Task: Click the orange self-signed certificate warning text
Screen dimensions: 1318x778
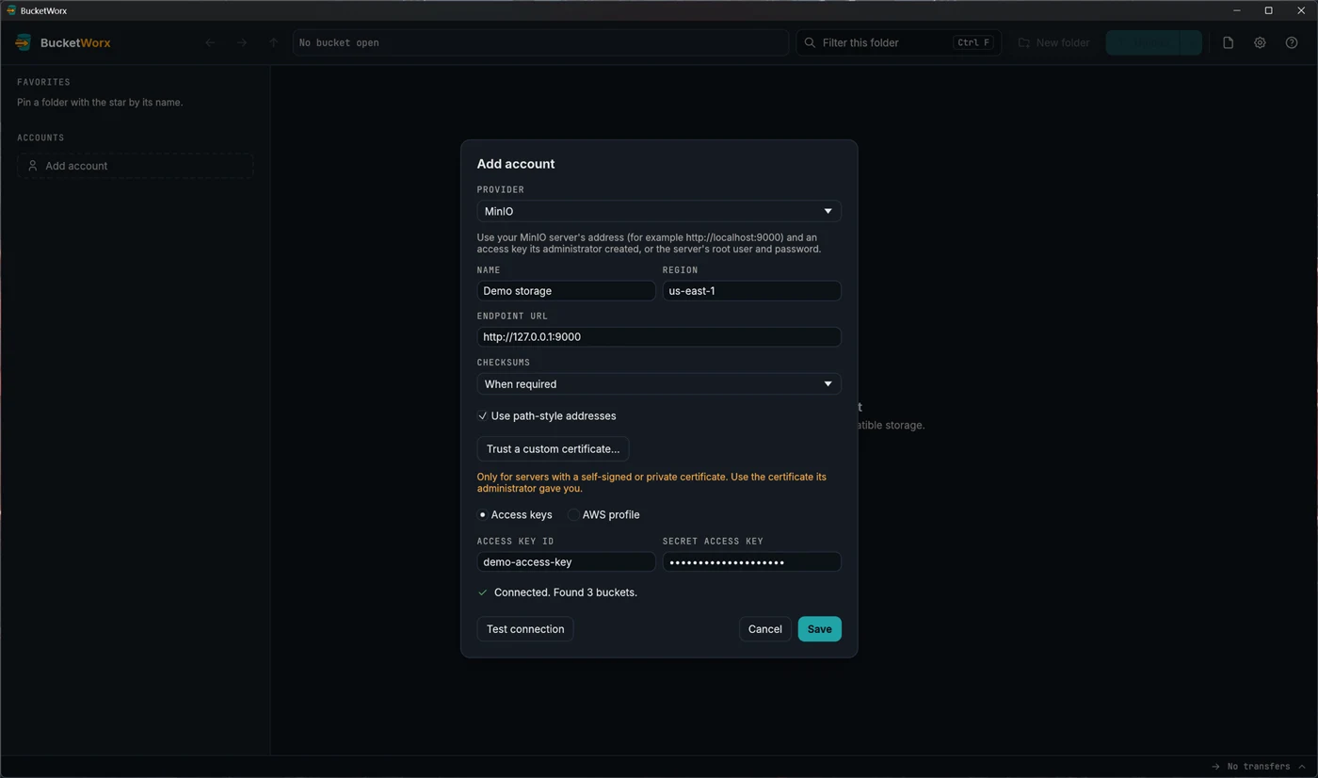Action: pyautogui.click(x=651, y=482)
